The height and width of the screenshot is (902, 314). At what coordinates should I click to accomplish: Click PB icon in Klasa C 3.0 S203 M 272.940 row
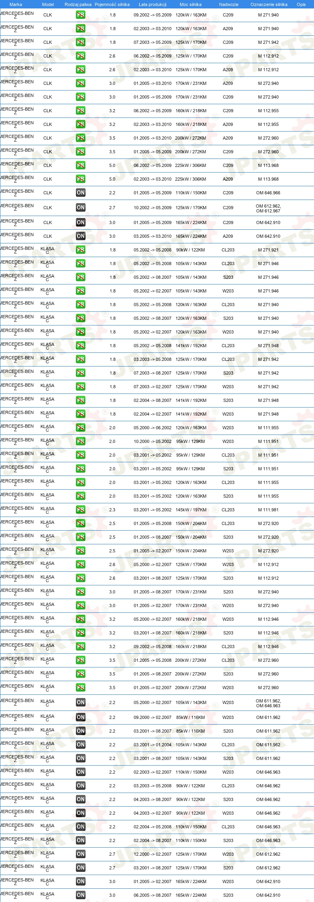pyautogui.click(x=81, y=592)
